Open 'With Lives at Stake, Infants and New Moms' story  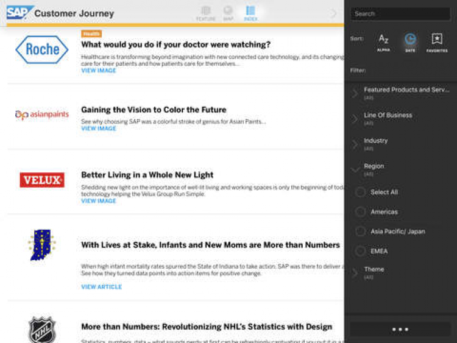click(x=210, y=245)
